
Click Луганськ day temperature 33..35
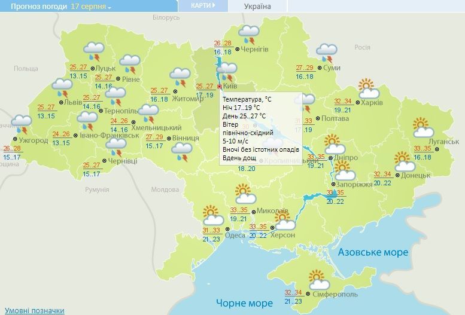click(x=423, y=148)
